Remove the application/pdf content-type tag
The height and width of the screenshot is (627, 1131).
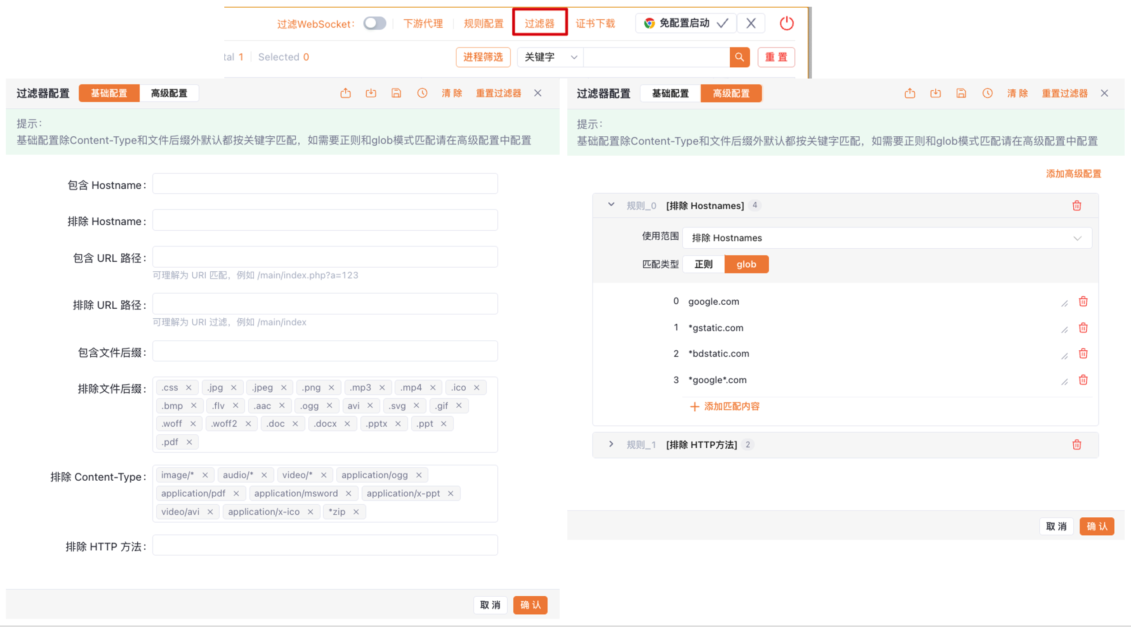coord(236,493)
